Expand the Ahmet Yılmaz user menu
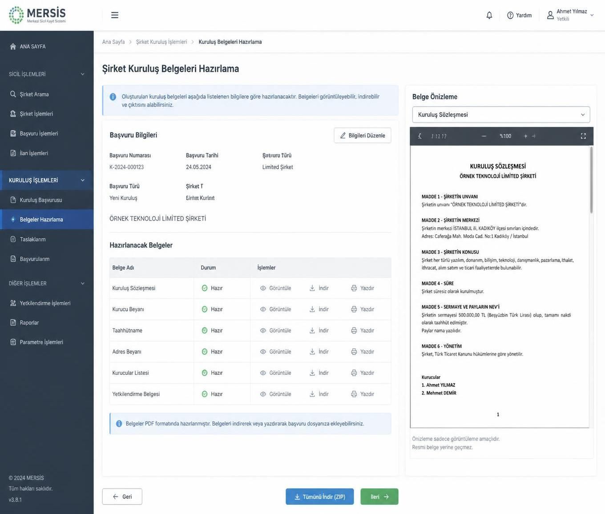This screenshot has width=605, height=514. (570, 15)
